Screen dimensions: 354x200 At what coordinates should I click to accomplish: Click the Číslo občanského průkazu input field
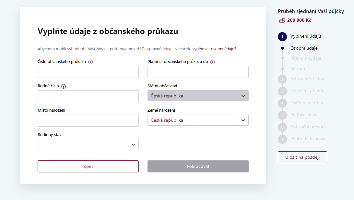88,72
